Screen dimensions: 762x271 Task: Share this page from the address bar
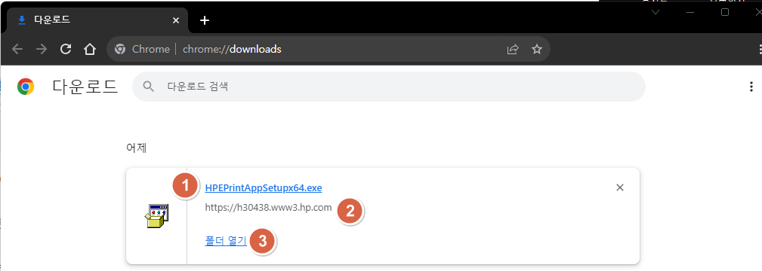[x=513, y=49]
